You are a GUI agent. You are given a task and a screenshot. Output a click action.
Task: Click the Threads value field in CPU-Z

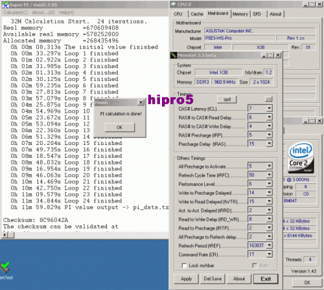pos(310,260)
